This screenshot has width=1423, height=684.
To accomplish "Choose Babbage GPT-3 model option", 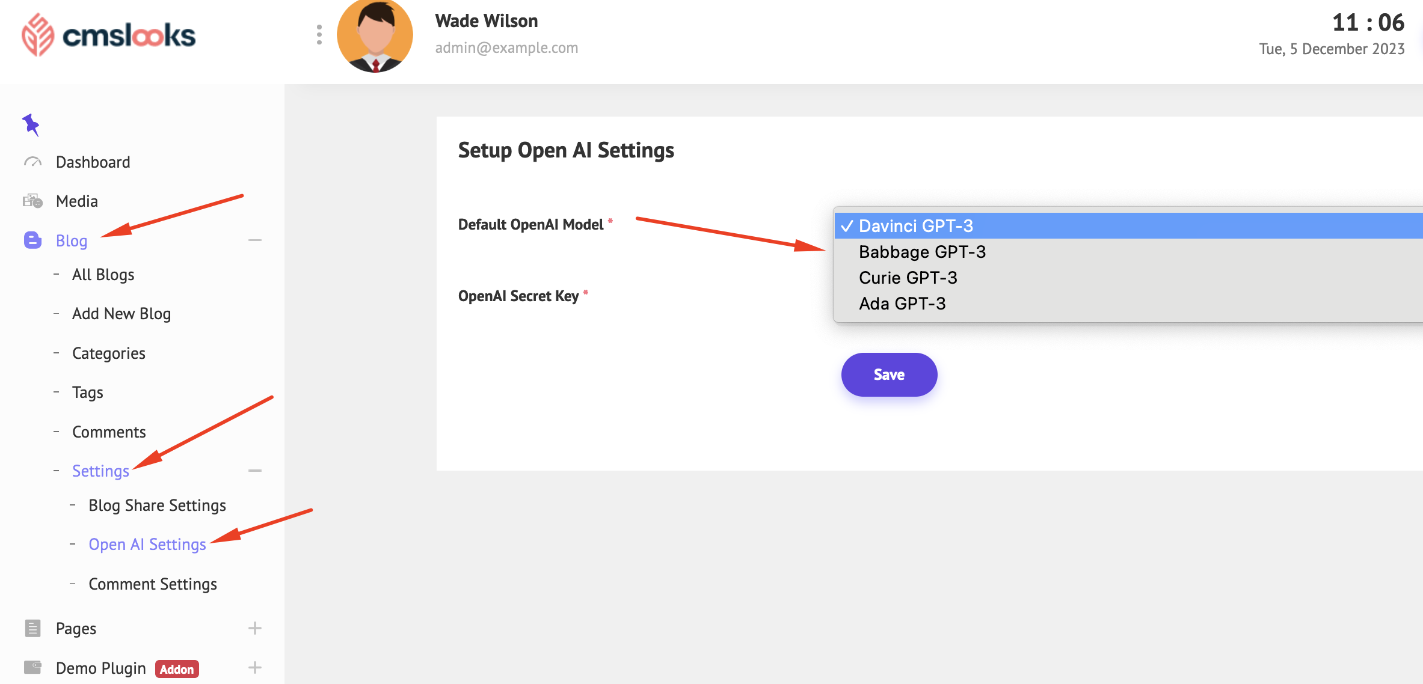I will 1128,252.
